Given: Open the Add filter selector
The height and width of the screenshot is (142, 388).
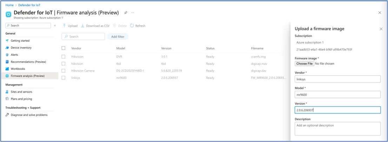Looking at the screenshot, I should (x=118, y=36).
